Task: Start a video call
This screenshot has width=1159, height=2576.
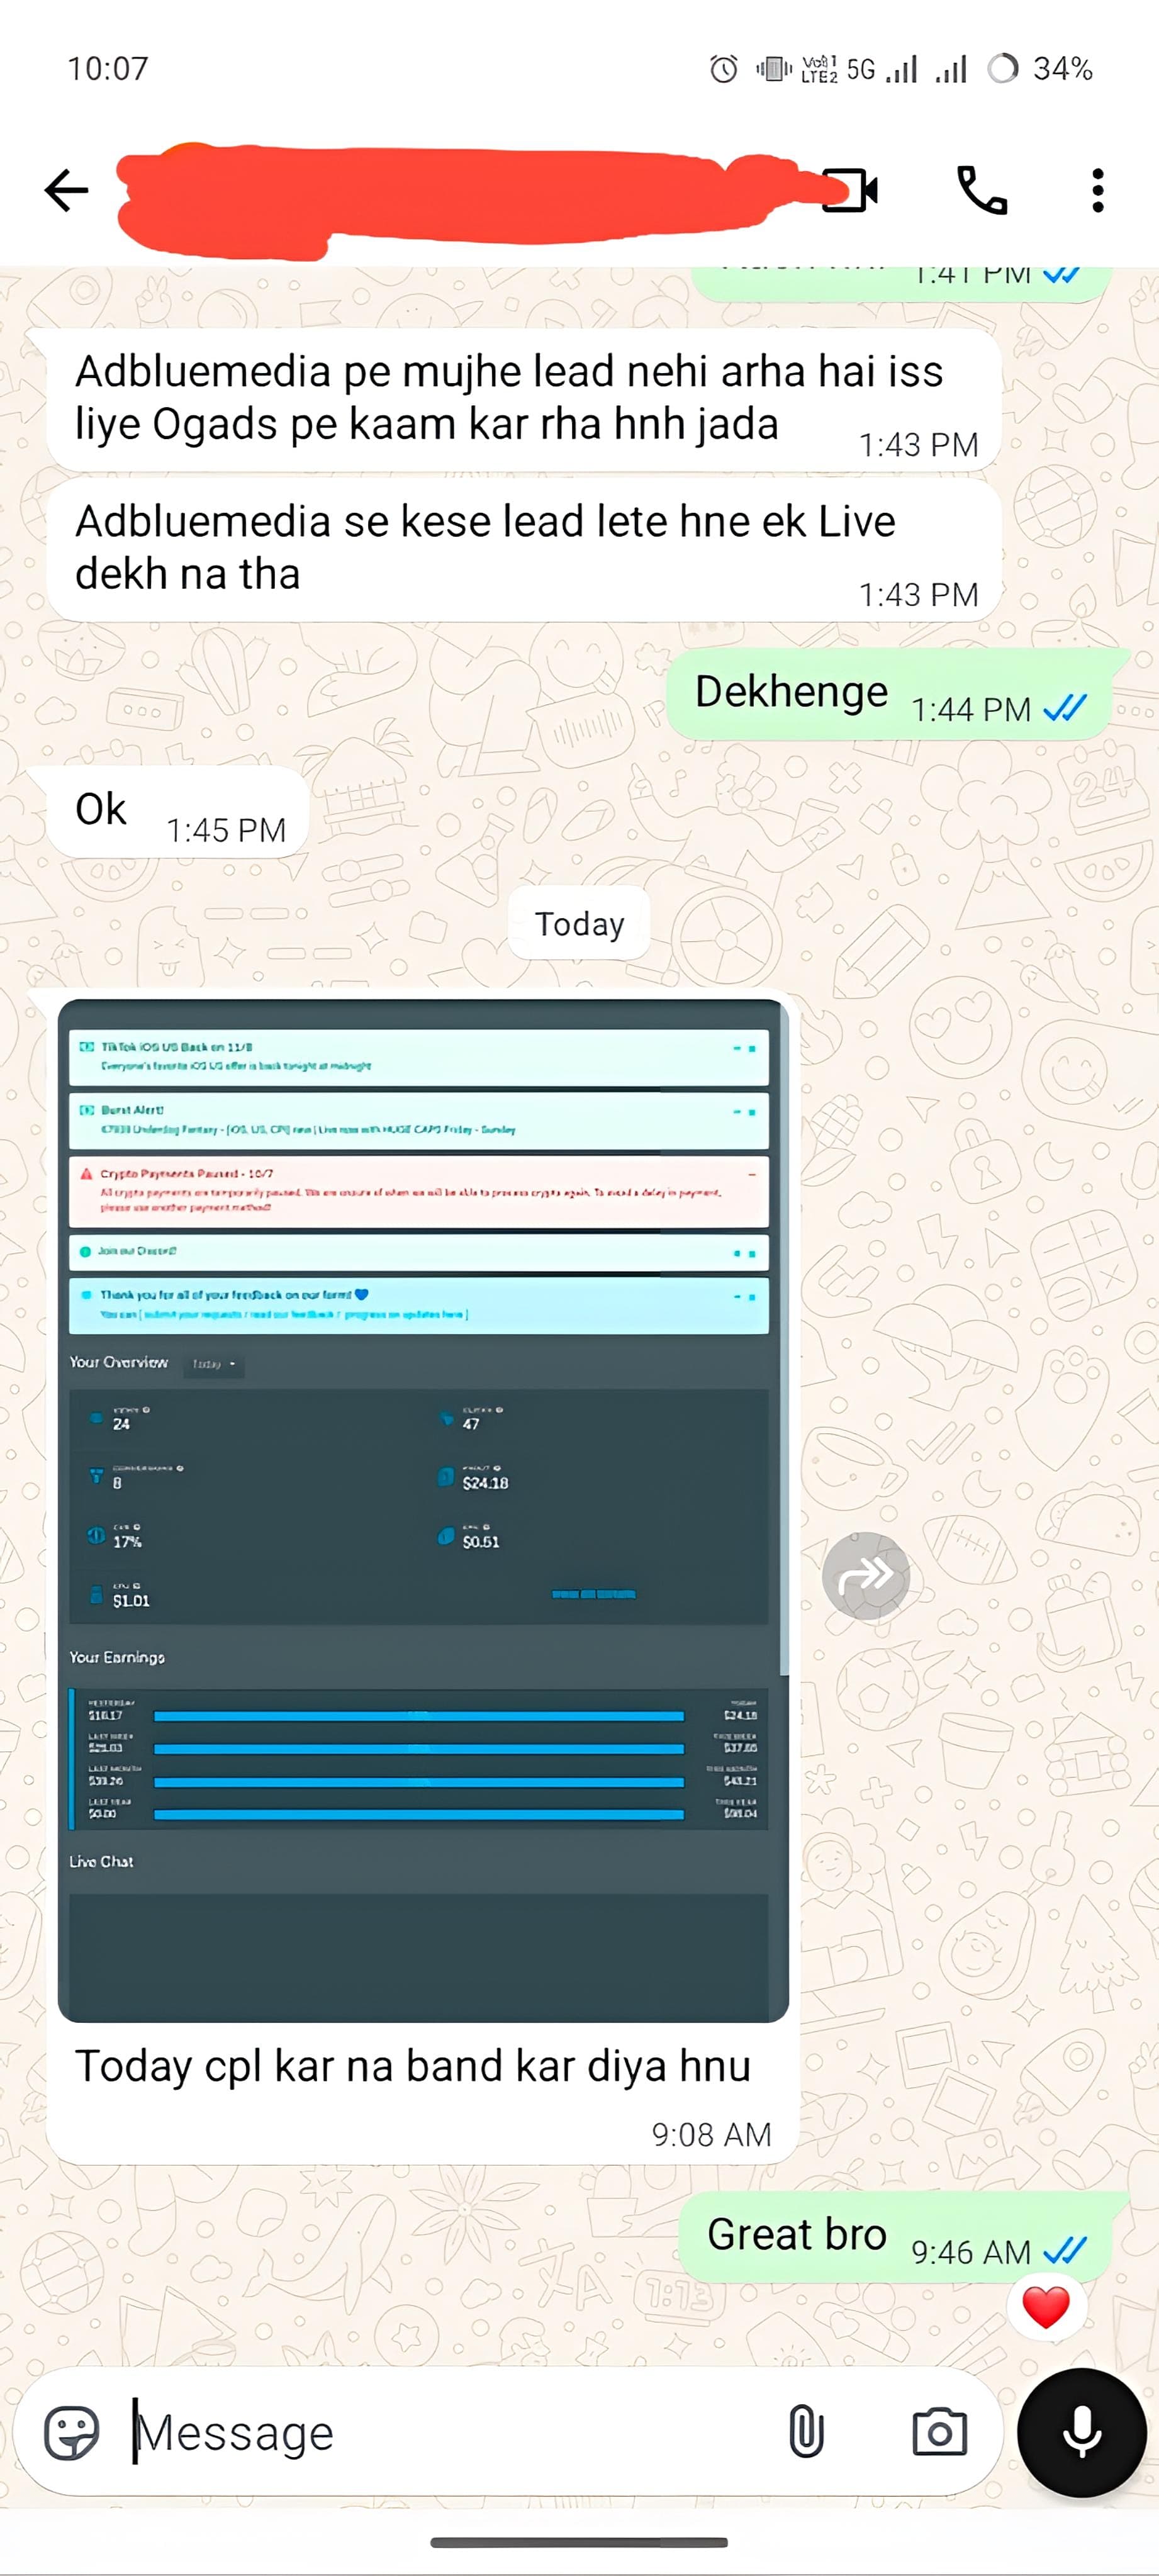Action: (x=850, y=190)
